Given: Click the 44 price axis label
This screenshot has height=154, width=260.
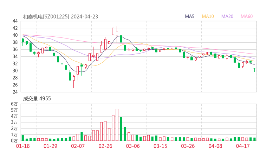Looking at the screenshot, I should click(x=15, y=21).
